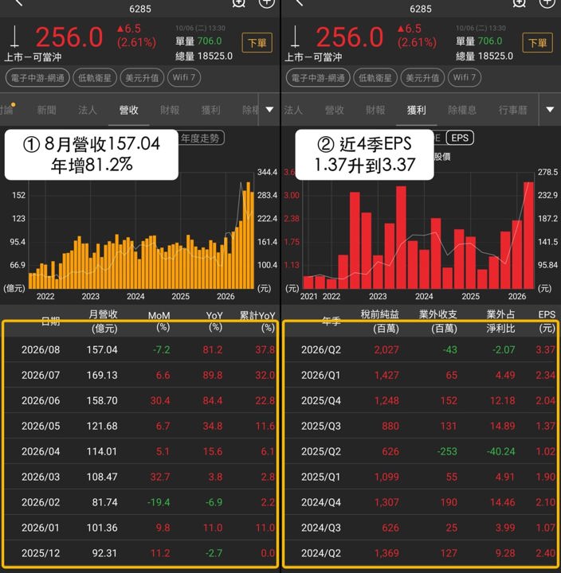The width and height of the screenshot is (561, 573).
Task: Switch to 財報 tab in right panel
Action: pos(375,110)
